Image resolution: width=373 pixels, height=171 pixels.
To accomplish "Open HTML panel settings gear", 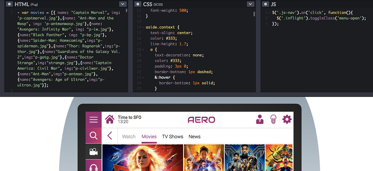I will click(x=9, y=4).
